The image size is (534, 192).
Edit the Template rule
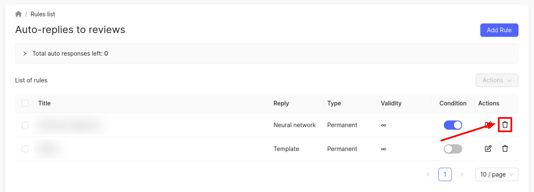pyautogui.click(x=488, y=148)
